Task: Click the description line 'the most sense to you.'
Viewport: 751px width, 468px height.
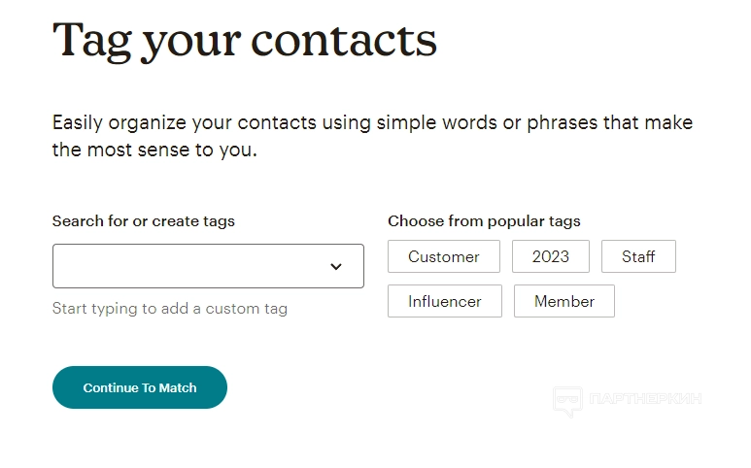Action: point(154,150)
